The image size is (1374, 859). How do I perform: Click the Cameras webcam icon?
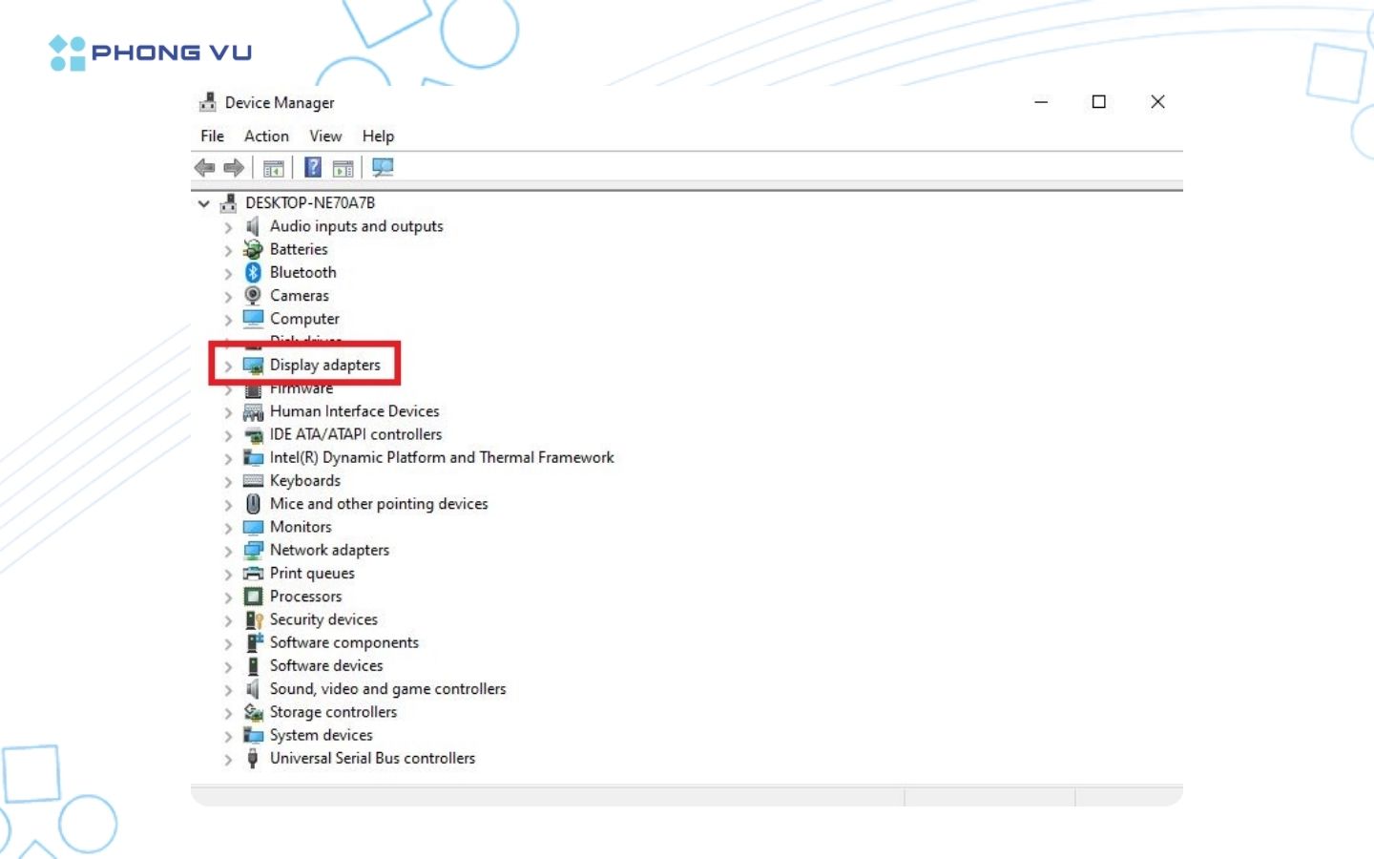(x=253, y=296)
